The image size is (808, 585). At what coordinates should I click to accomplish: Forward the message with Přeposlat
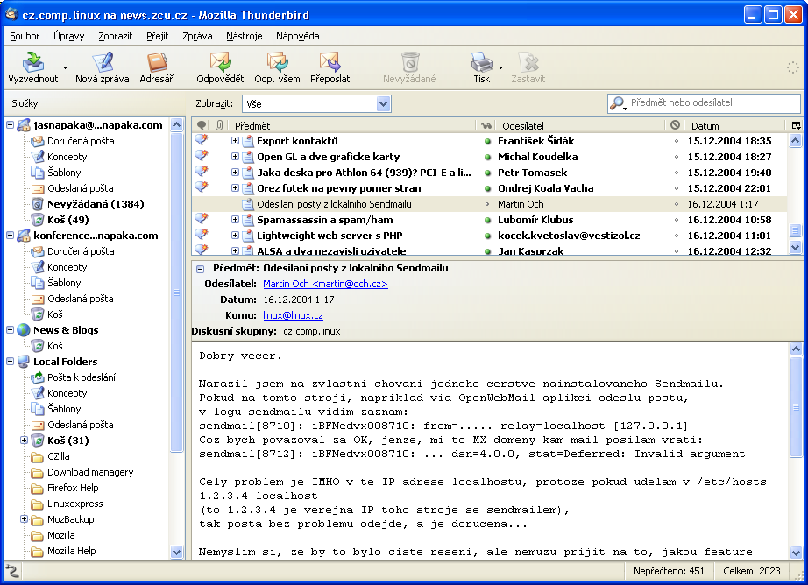point(330,62)
